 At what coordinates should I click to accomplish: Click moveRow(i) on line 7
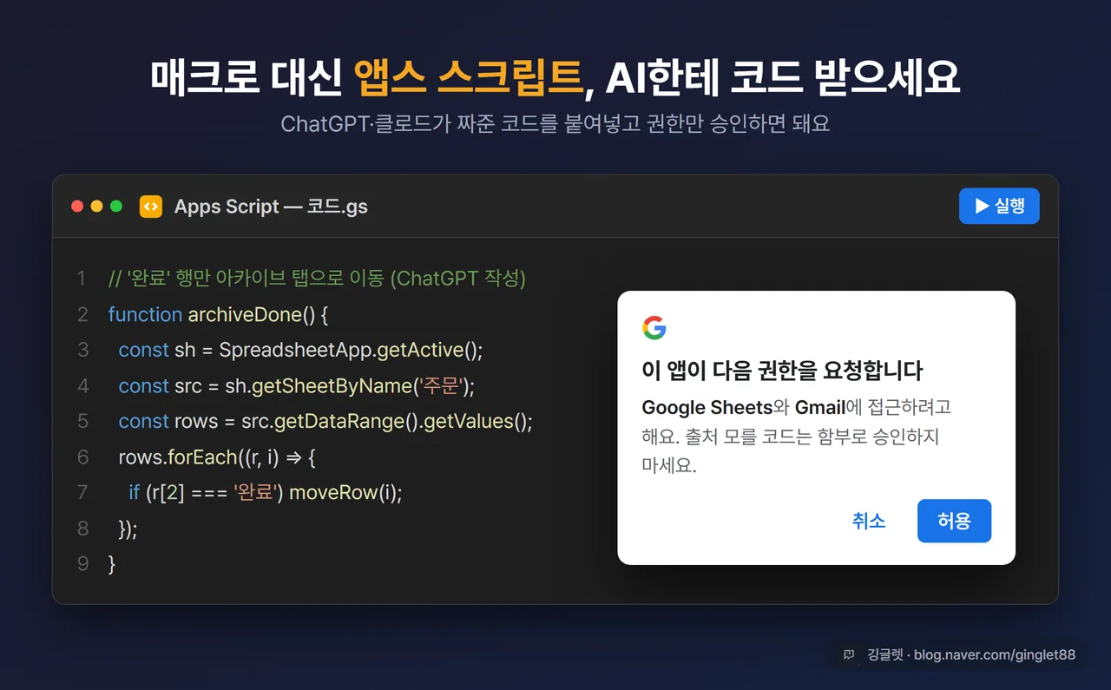coord(345,492)
